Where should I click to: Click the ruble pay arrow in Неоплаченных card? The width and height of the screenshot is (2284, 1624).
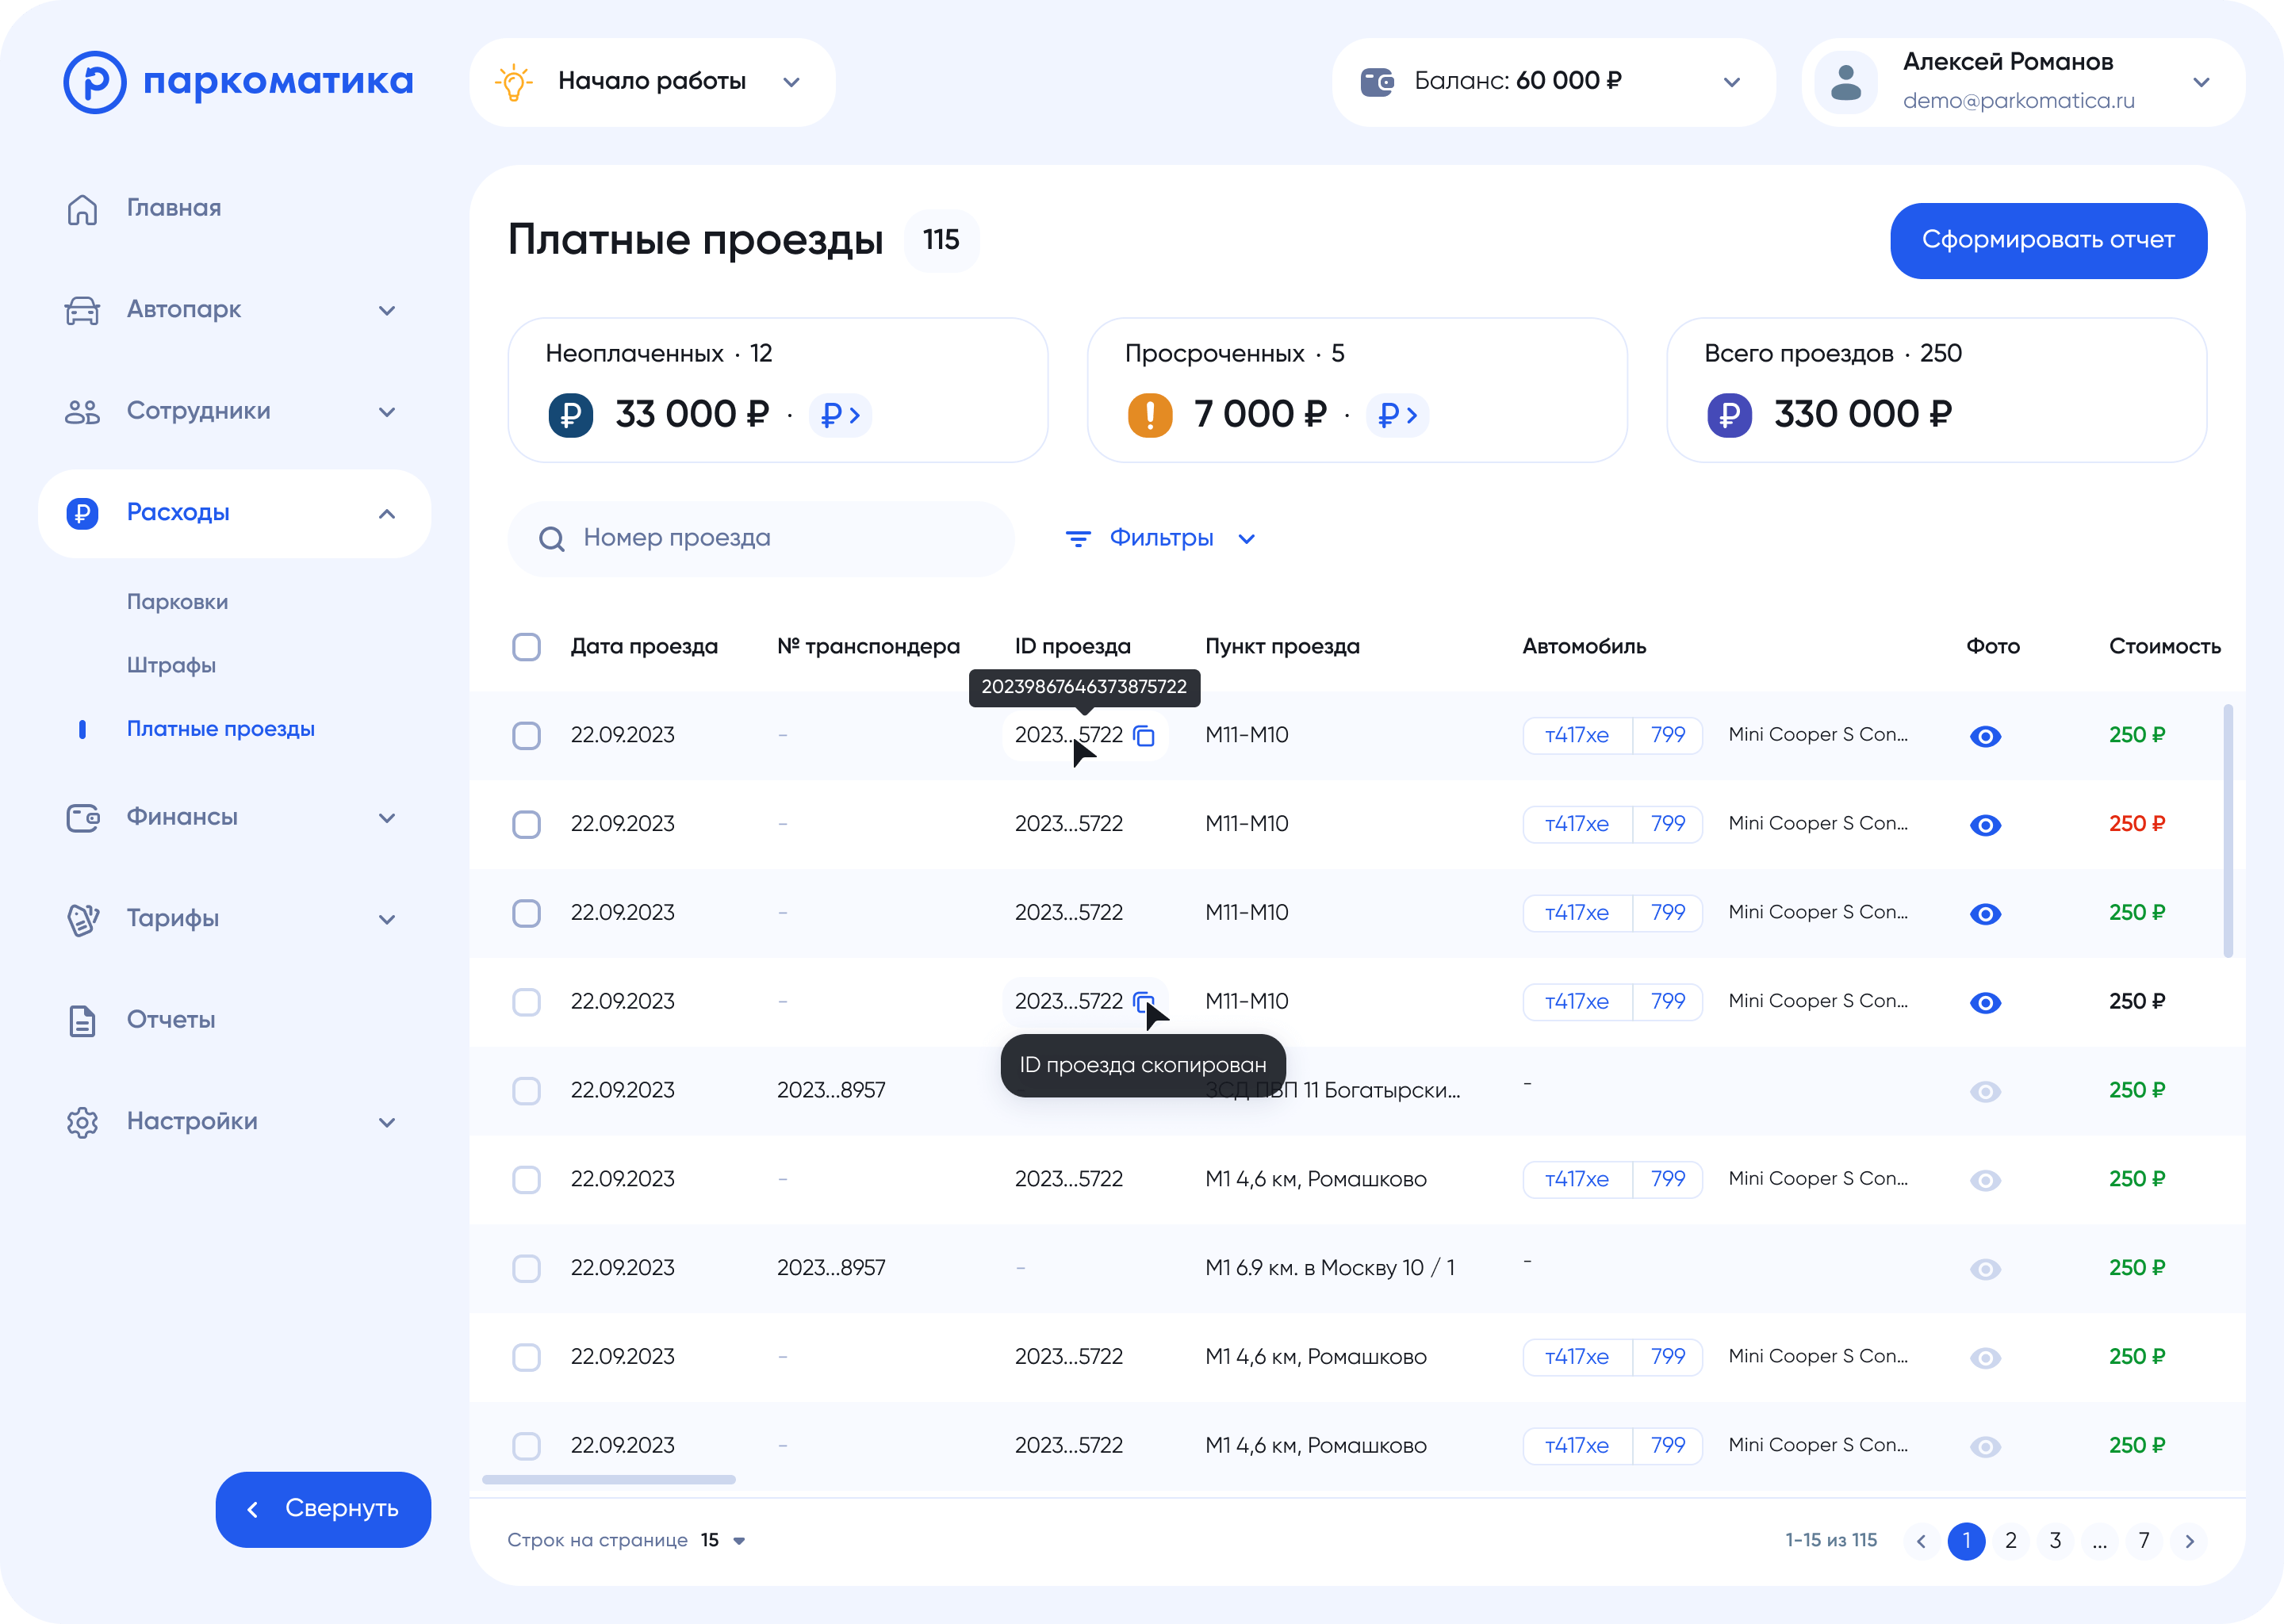pyautogui.click(x=840, y=415)
